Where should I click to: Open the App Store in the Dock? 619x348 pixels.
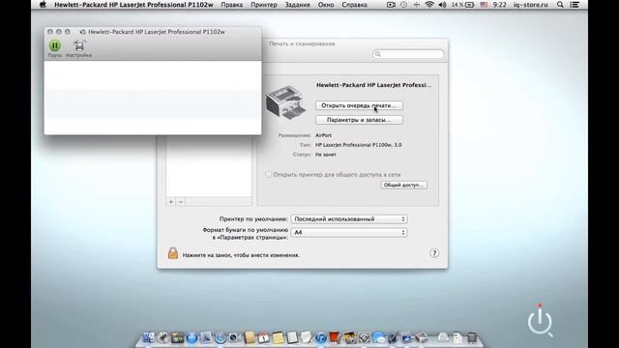click(192, 337)
